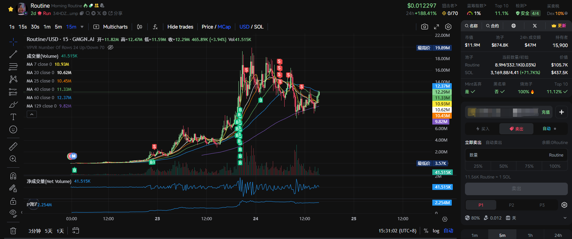
Task: Toggle log scale on chart
Action: click(436, 231)
